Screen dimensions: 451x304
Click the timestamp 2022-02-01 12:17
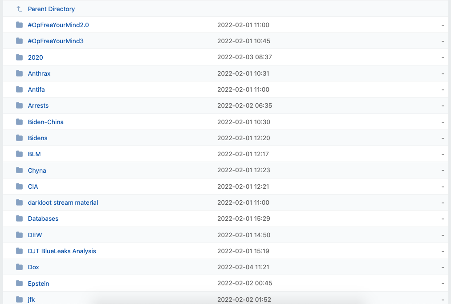pyautogui.click(x=243, y=154)
